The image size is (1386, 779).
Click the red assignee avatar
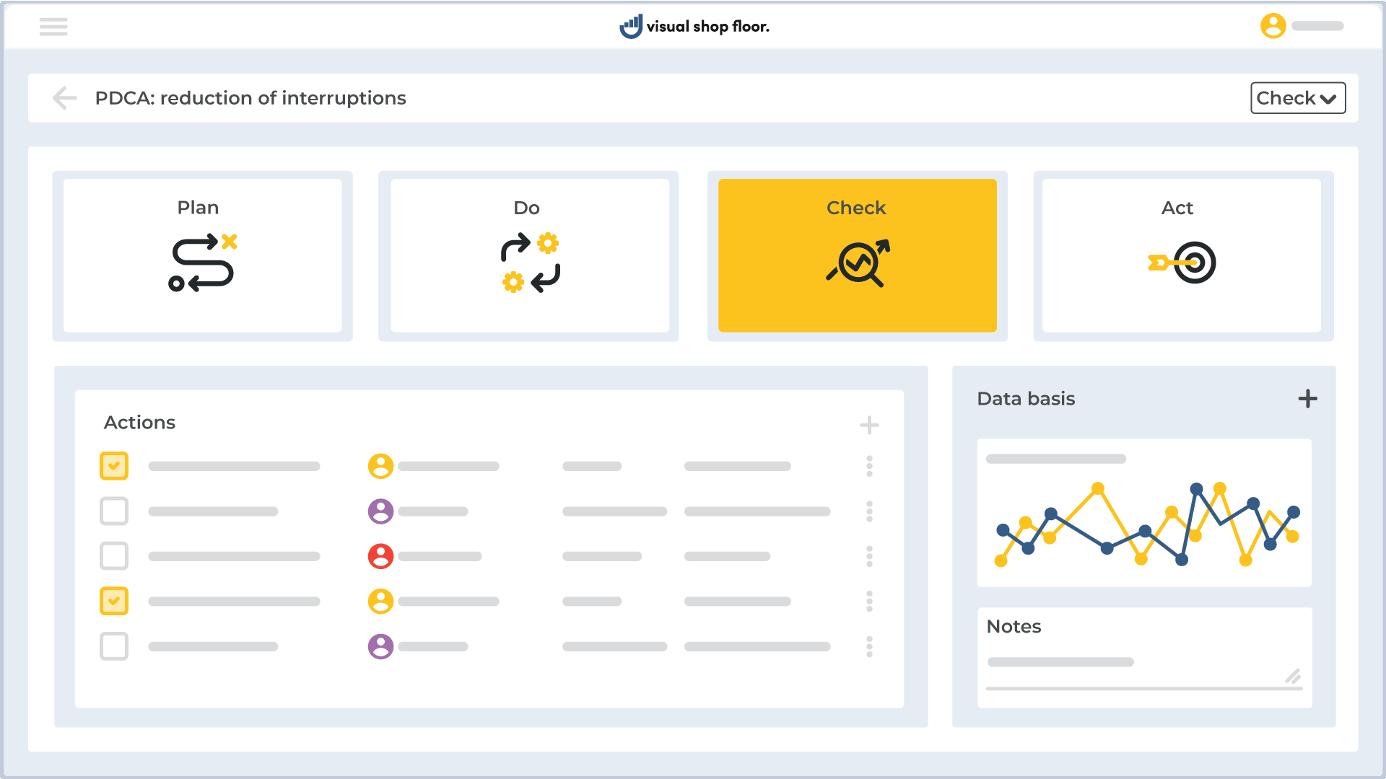click(380, 556)
